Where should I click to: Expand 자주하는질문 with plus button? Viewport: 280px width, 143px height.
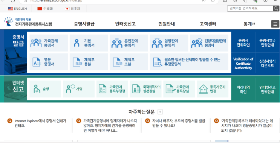(x=160, y=112)
